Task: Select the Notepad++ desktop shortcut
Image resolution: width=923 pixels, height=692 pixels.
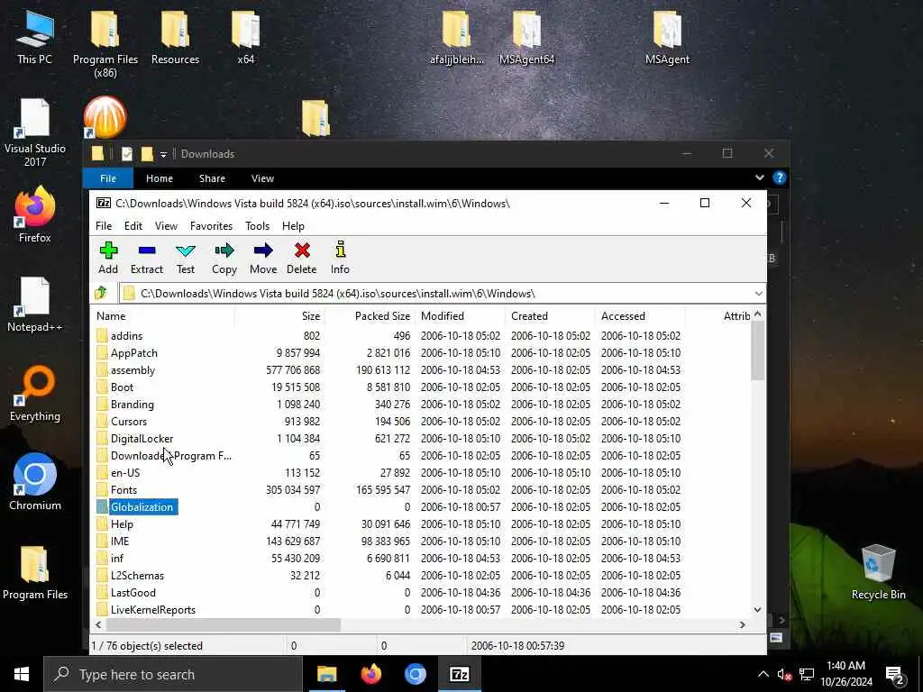Action: (x=35, y=305)
